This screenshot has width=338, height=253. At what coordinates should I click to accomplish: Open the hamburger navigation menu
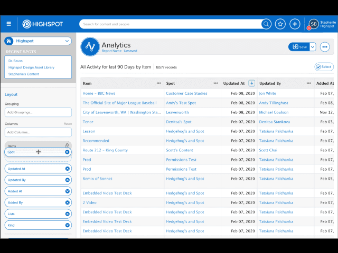coord(9,24)
